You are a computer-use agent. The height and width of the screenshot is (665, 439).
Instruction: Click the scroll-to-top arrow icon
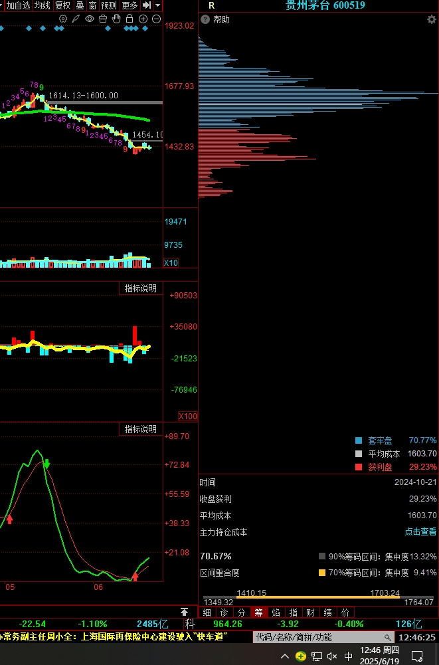coord(184,612)
